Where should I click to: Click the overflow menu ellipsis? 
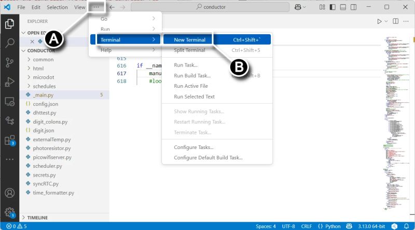point(96,7)
